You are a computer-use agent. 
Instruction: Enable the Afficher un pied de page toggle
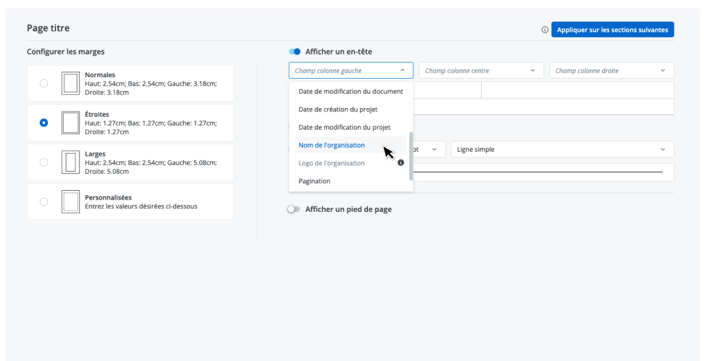pos(294,210)
